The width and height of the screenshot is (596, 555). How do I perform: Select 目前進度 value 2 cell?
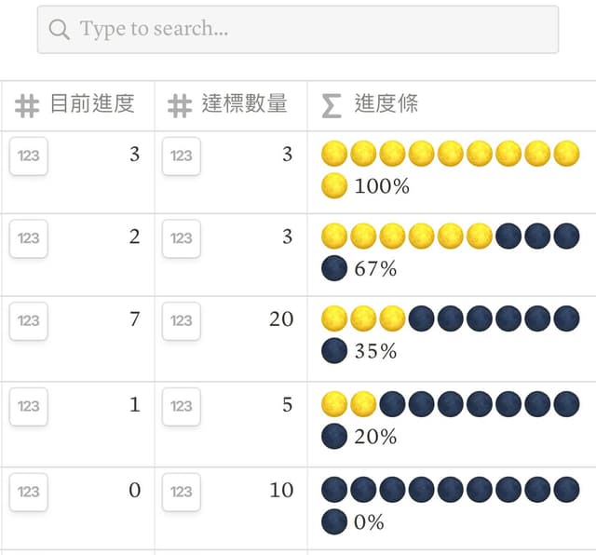(77, 255)
